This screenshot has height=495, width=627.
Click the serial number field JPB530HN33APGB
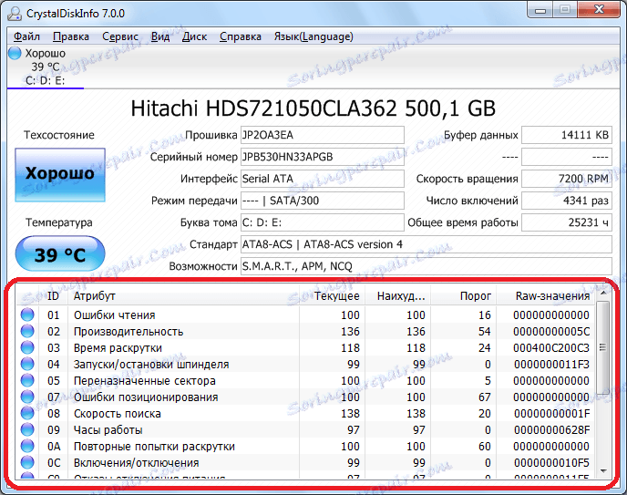pyautogui.click(x=323, y=157)
